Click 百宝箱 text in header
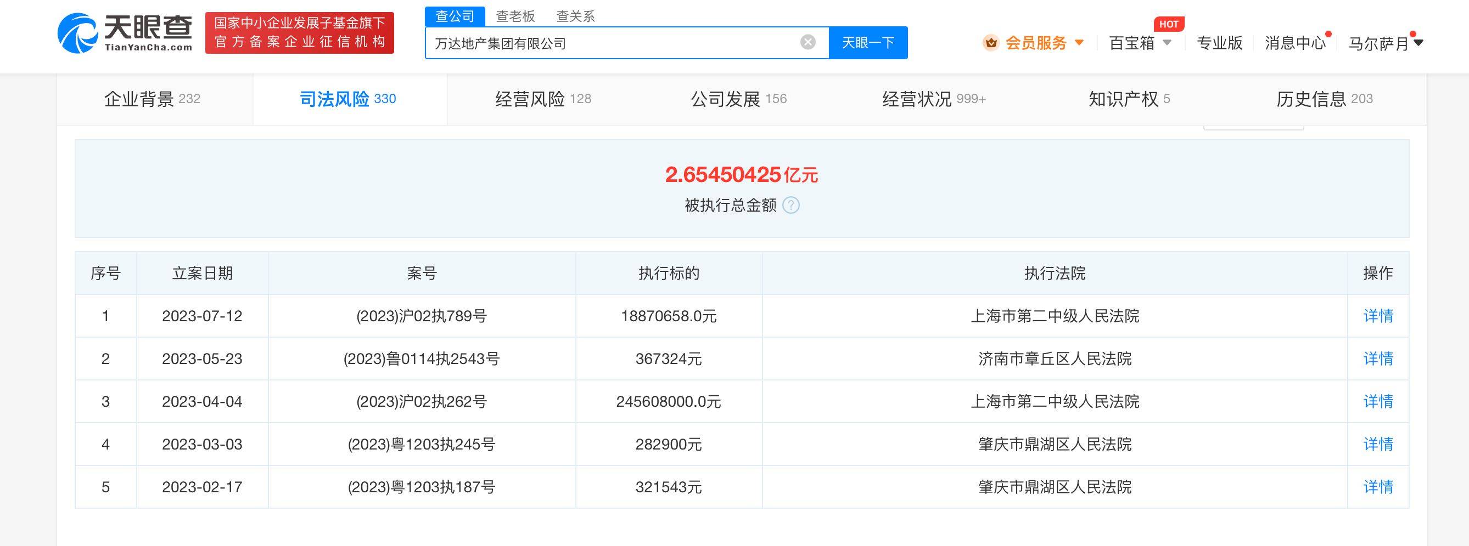The width and height of the screenshot is (1469, 546). [1132, 43]
